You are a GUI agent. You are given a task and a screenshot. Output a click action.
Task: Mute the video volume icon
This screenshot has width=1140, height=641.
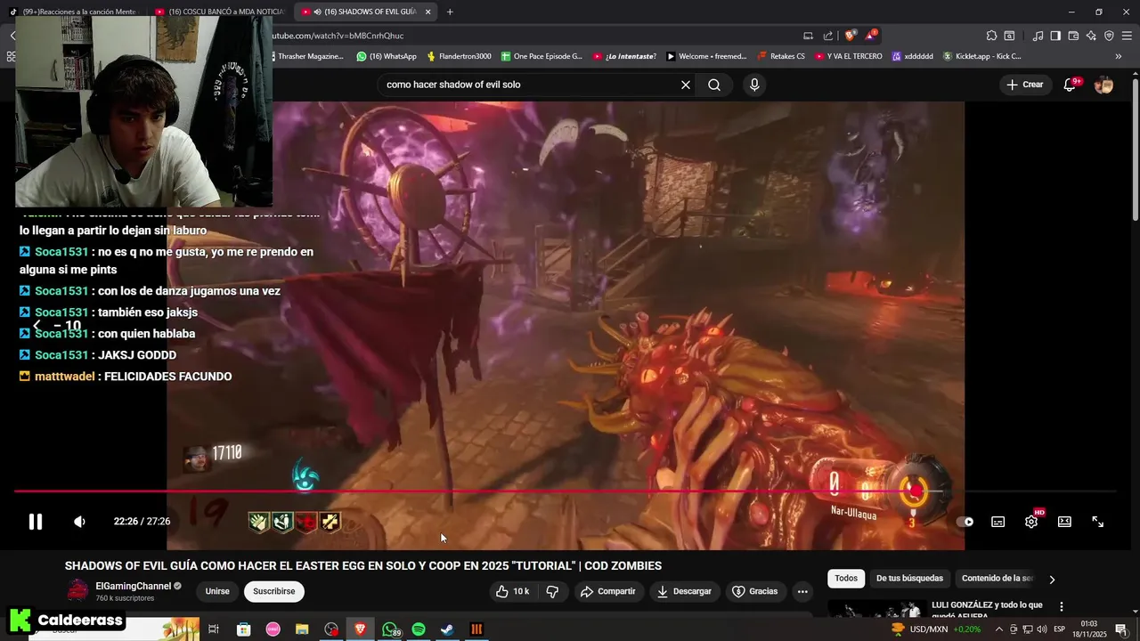(x=79, y=522)
